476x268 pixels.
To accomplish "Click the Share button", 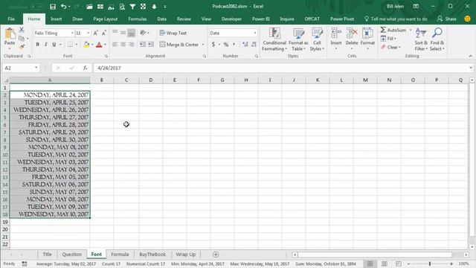I will click(x=447, y=19).
